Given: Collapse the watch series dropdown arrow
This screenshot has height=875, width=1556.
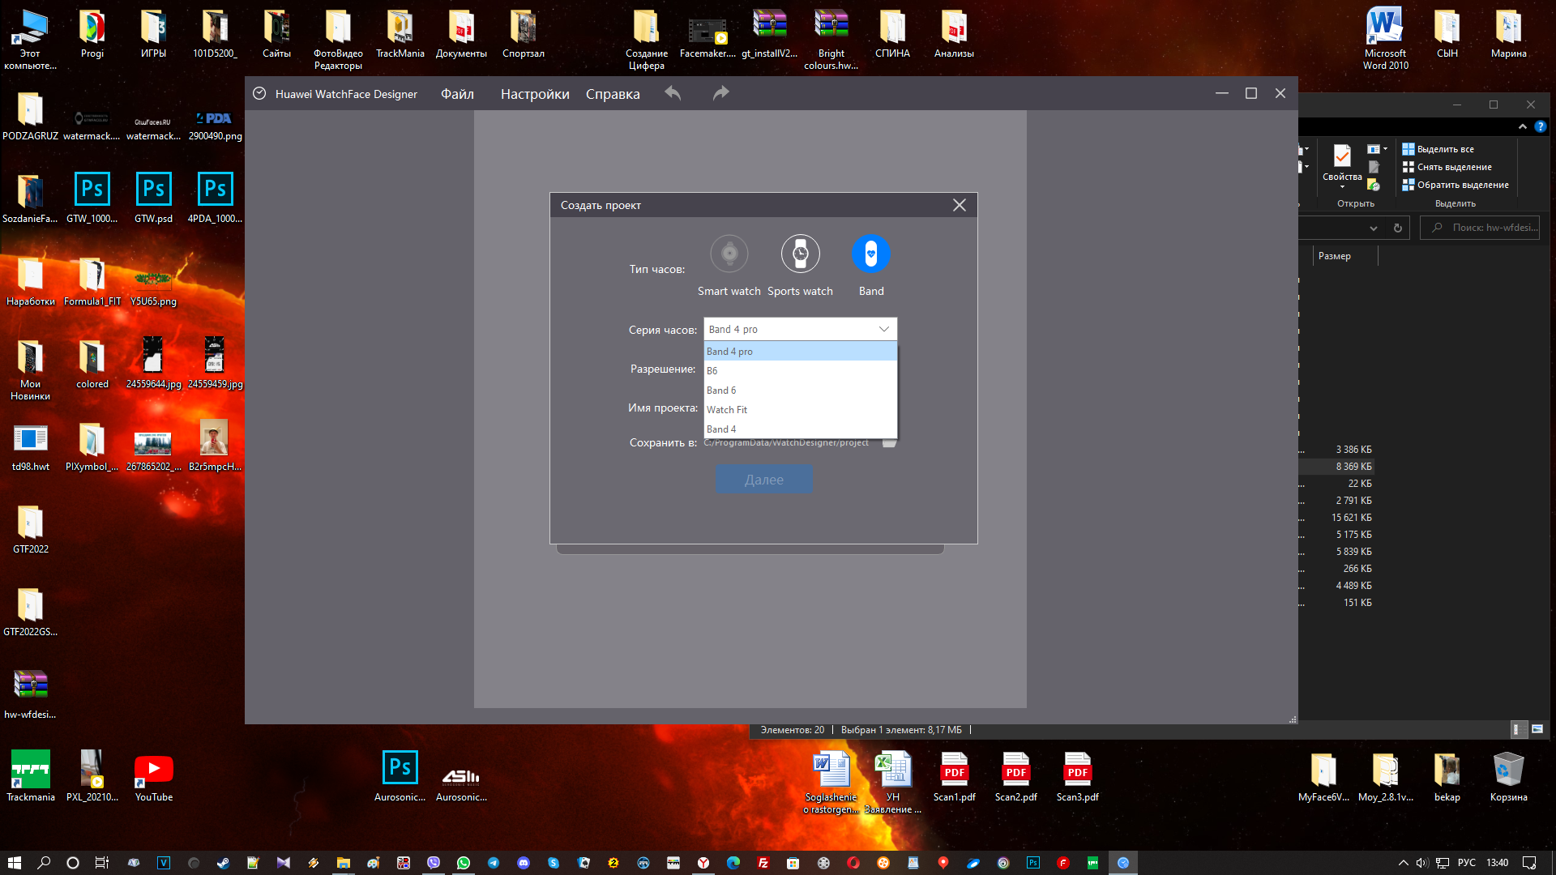Looking at the screenshot, I should point(884,329).
